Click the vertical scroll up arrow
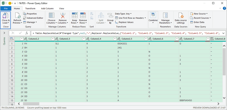 [224, 46]
